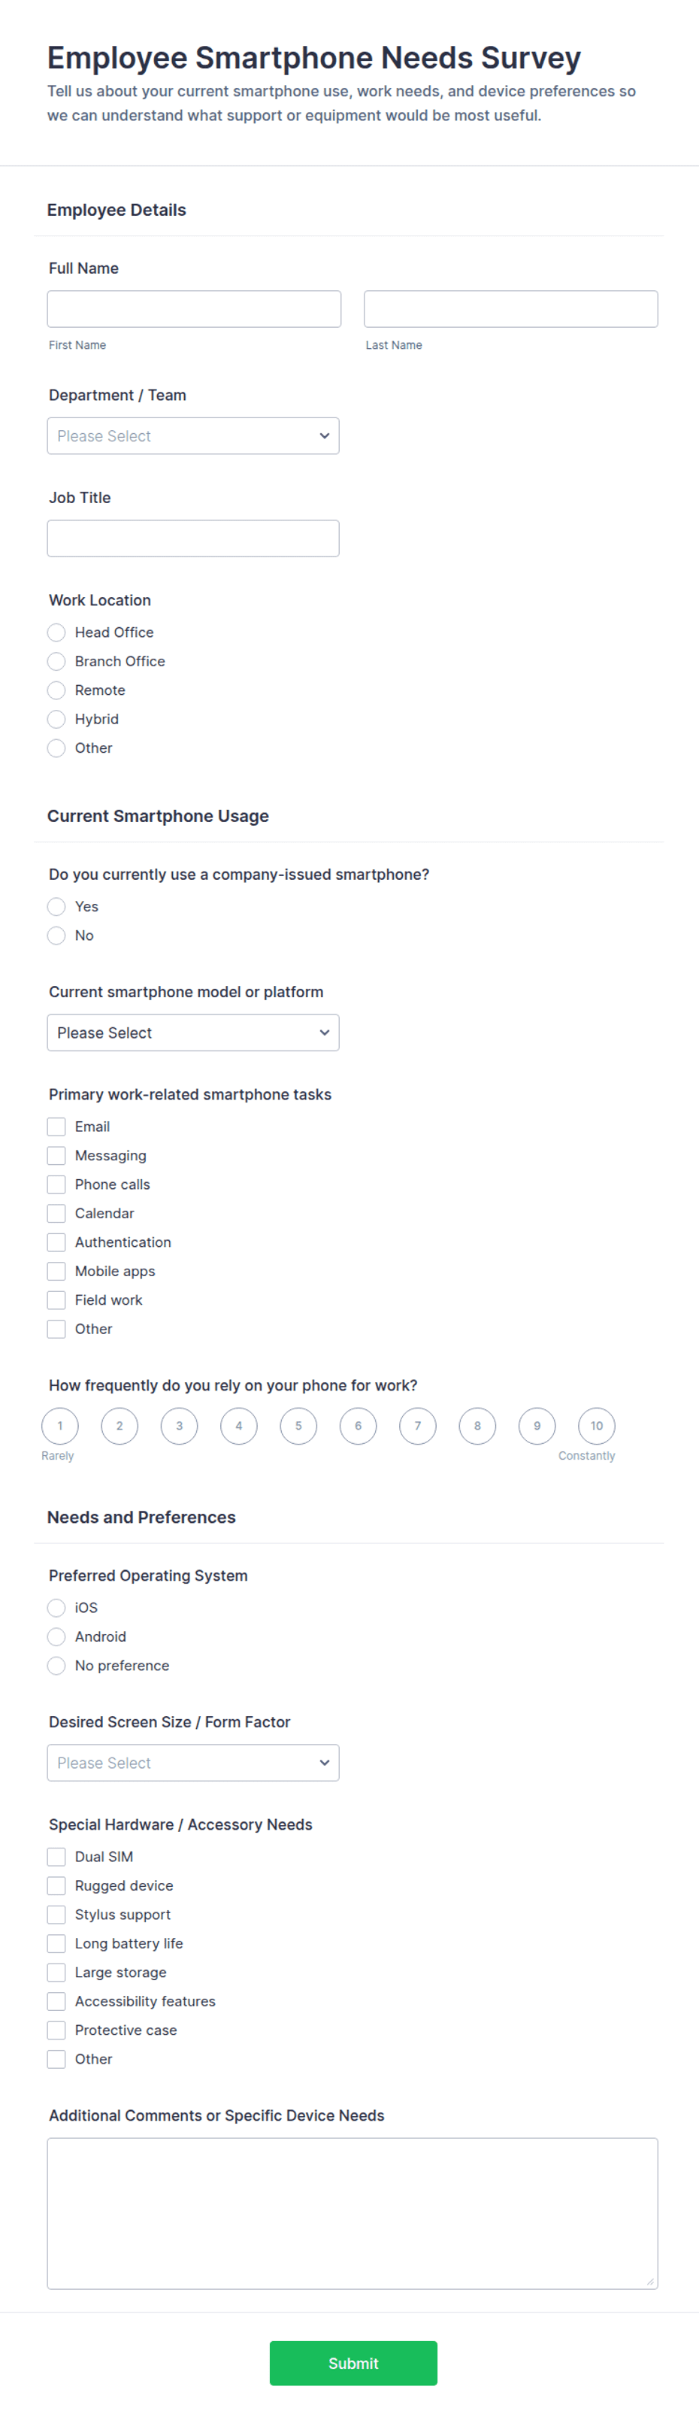Image resolution: width=699 pixels, height=2423 pixels.
Task: Select rating 5 on phone reliance scale
Action: tap(298, 1425)
